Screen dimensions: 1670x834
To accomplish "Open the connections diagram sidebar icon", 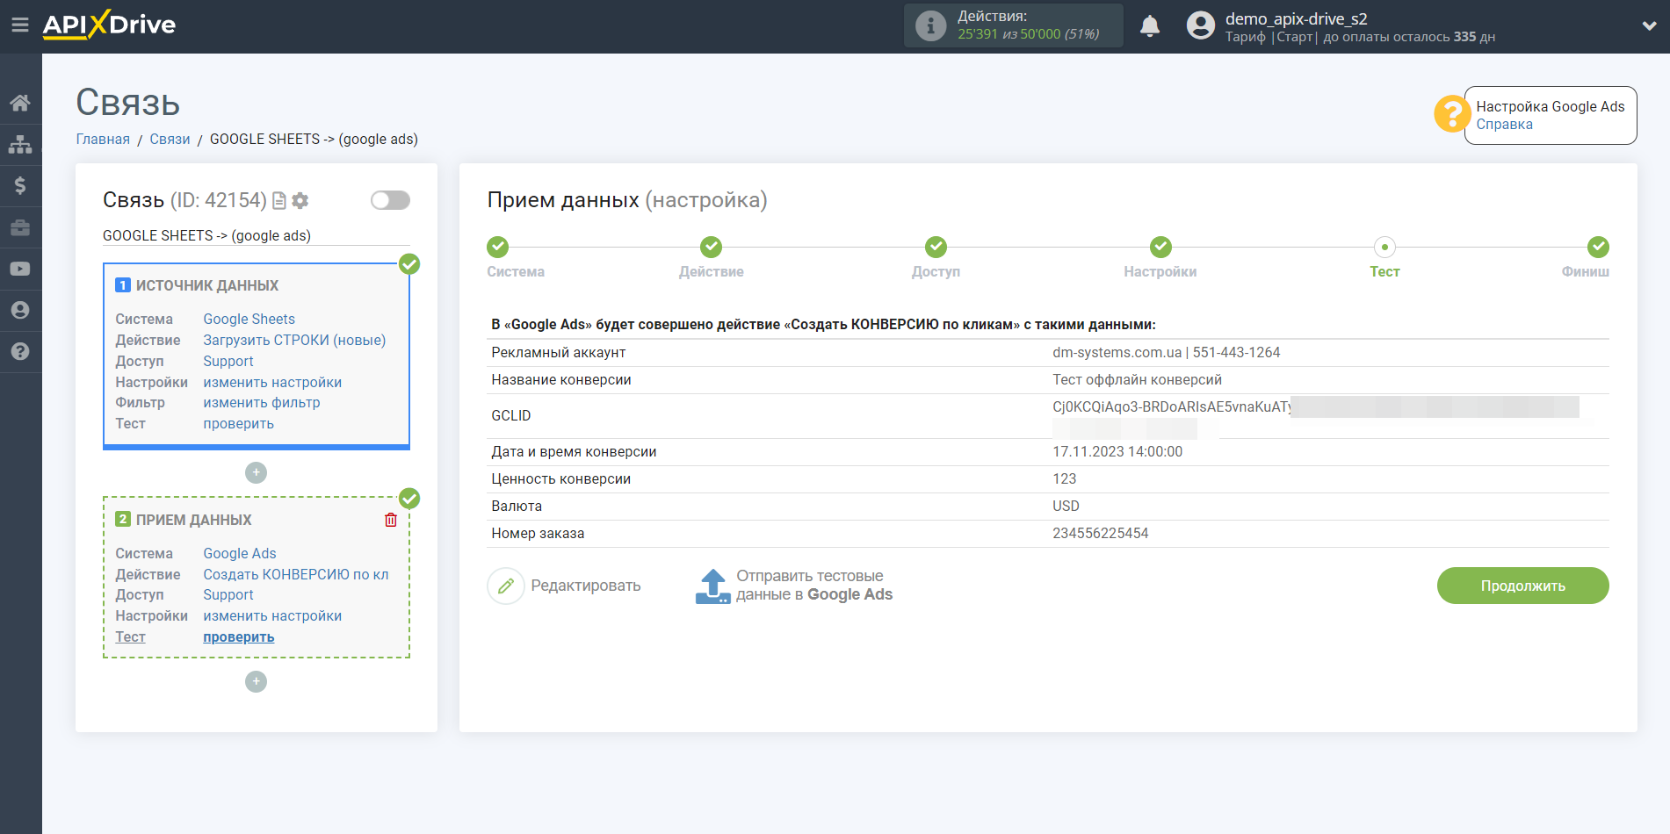I will point(20,144).
